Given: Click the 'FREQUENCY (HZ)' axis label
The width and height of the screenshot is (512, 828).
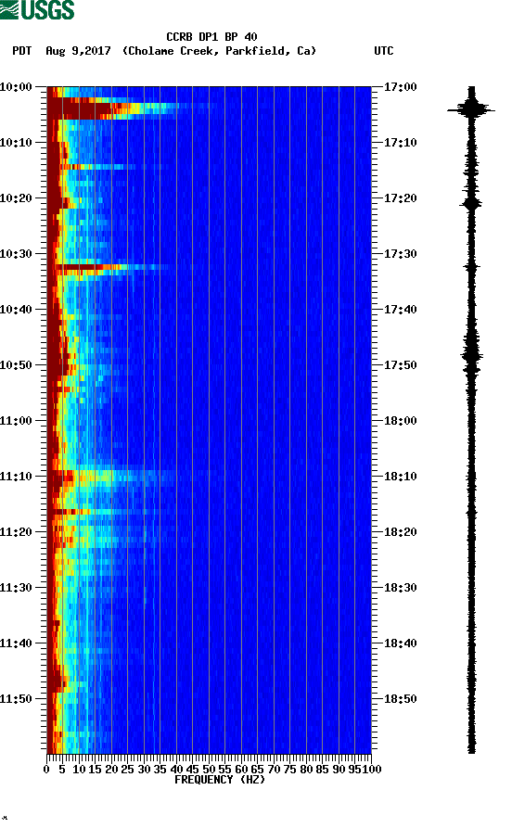Looking at the screenshot, I should coord(219,780).
